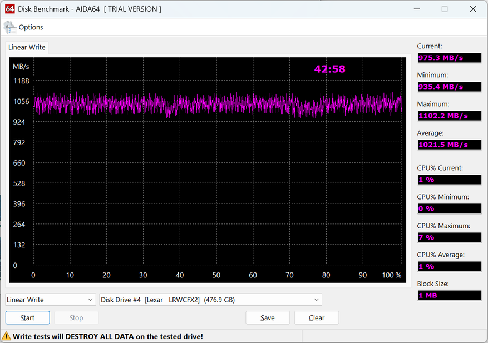Click the Save button
The height and width of the screenshot is (343, 488).
coord(268,318)
